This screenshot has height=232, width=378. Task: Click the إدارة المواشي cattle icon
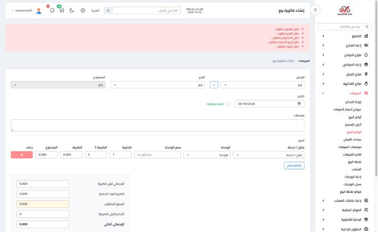coord(366,65)
